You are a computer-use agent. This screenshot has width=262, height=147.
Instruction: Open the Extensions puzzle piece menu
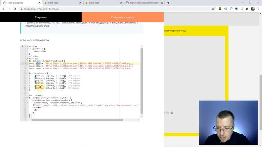click(x=247, y=9)
